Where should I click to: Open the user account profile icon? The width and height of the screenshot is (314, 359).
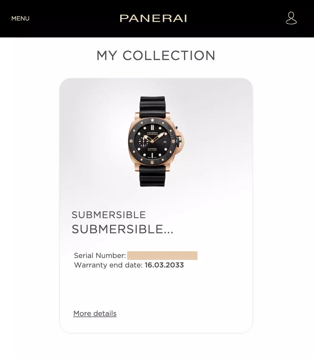click(x=291, y=18)
